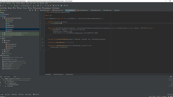Open the Project Structure icon in toolbar
This screenshot has width=173, height=97.
(x=61, y=5)
